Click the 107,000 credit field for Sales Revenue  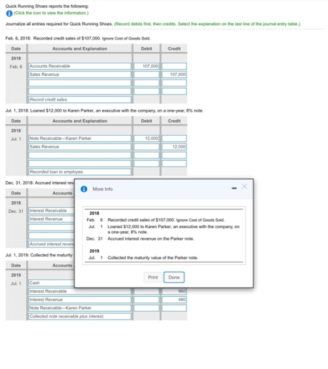[x=174, y=75]
